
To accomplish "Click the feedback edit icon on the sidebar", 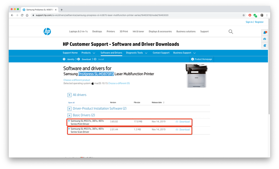I will [265, 46].
